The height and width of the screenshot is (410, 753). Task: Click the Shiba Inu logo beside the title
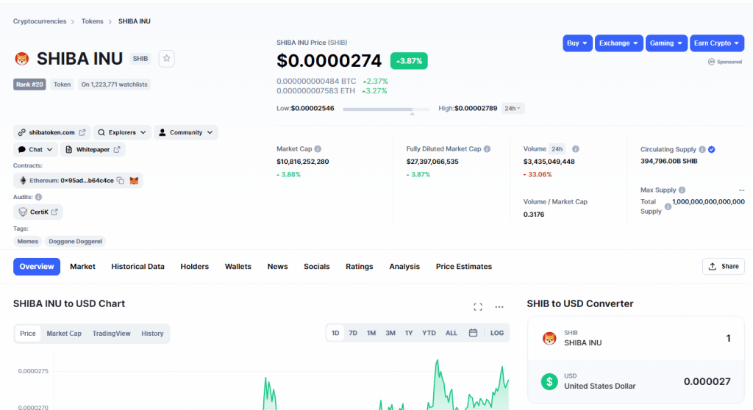tap(21, 59)
